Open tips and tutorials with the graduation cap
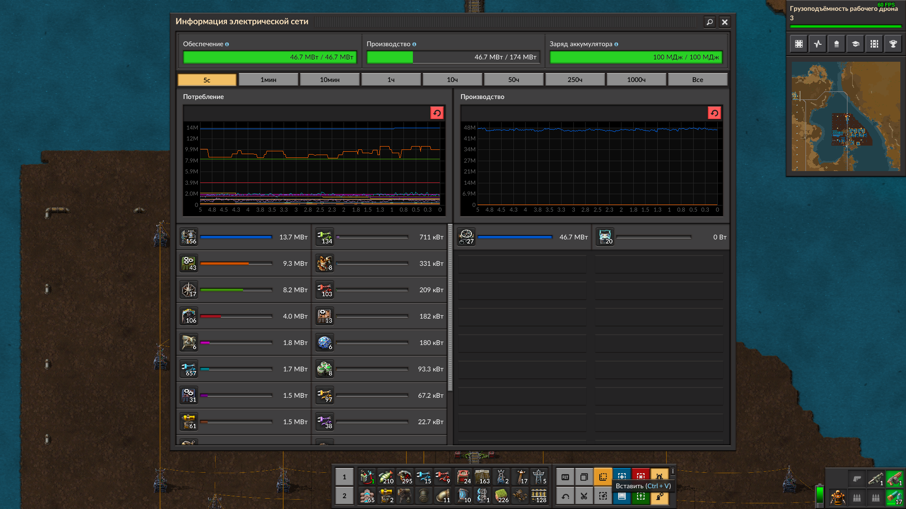 point(856,44)
